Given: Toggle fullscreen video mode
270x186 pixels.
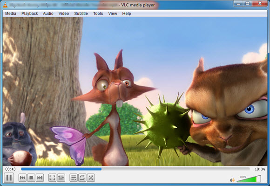Looking at the screenshot, I should point(52,178).
